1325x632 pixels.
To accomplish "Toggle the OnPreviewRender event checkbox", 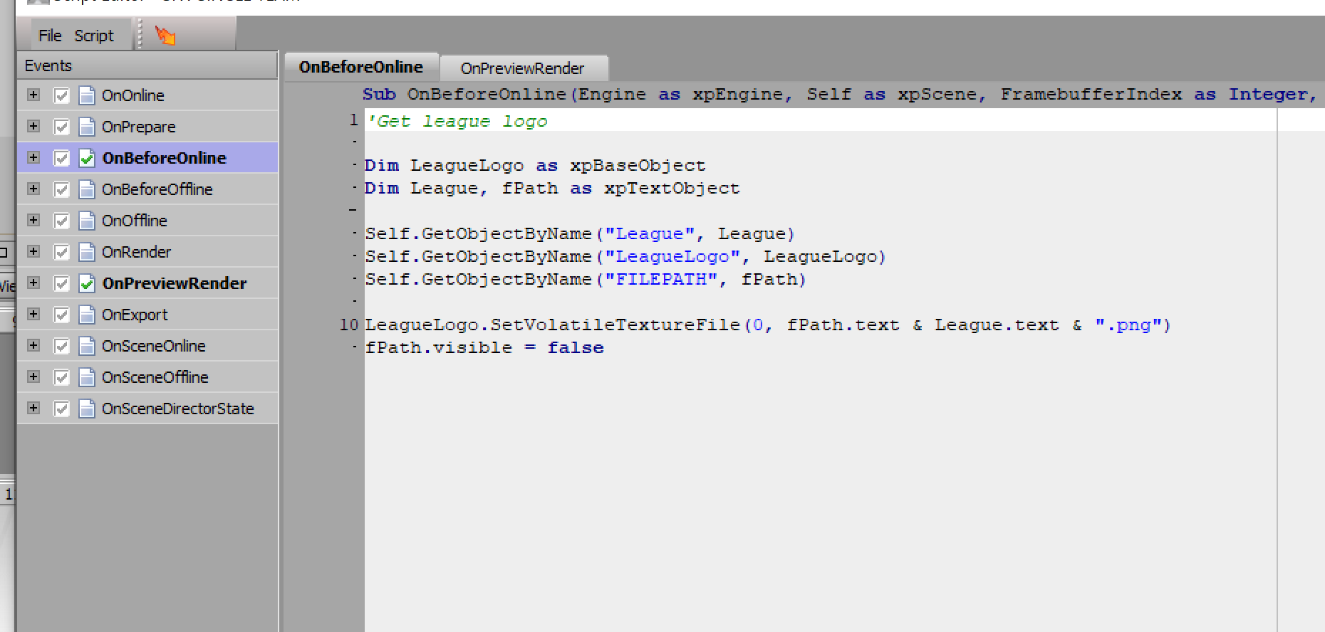I will click(x=61, y=283).
